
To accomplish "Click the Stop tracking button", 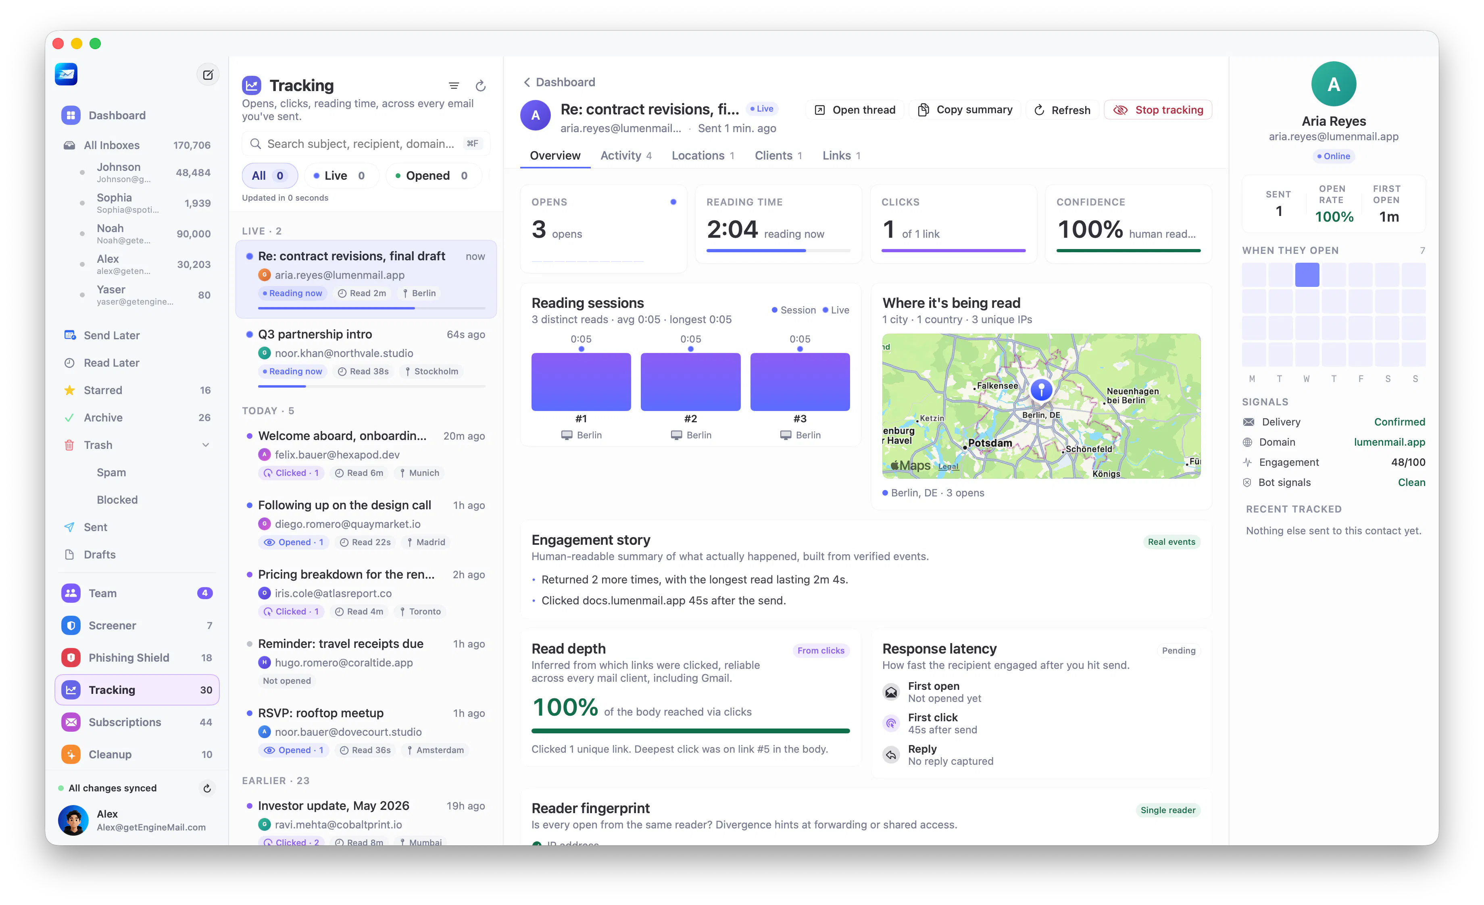I will click(x=1158, y=110).
